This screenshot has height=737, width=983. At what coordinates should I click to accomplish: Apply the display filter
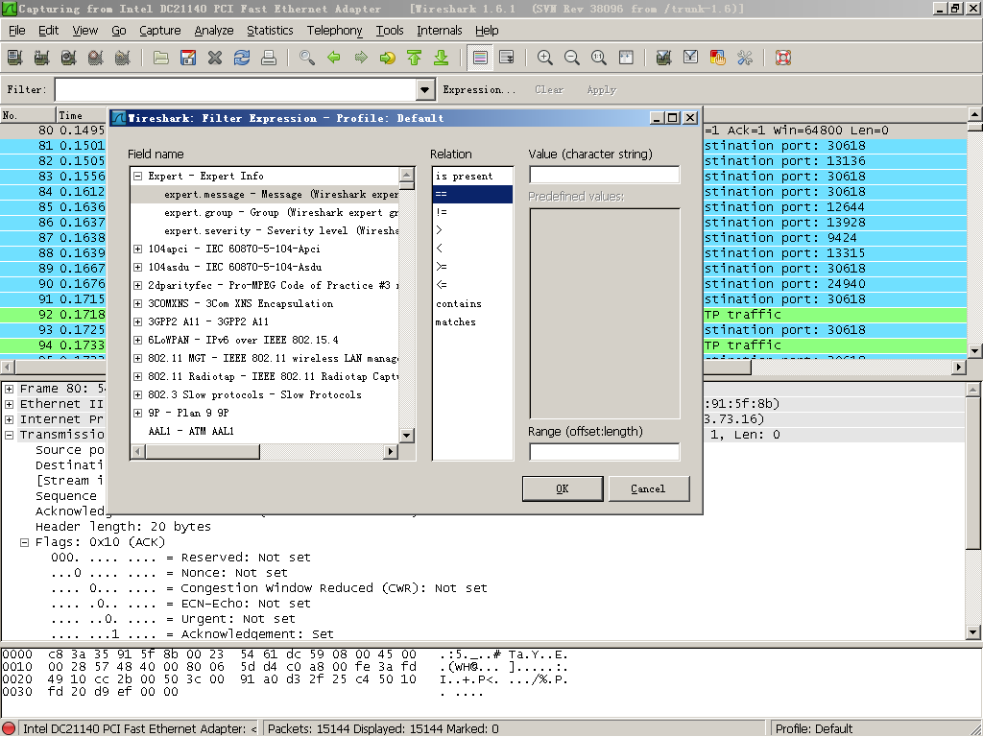coord(602,89)
